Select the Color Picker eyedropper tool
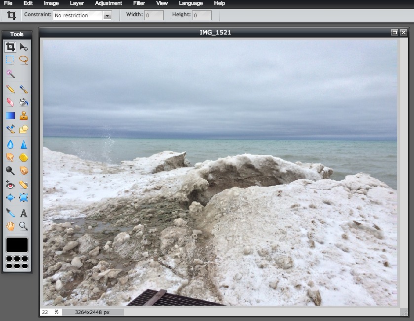This screenshot has height=321, width=414. [10, 213]
